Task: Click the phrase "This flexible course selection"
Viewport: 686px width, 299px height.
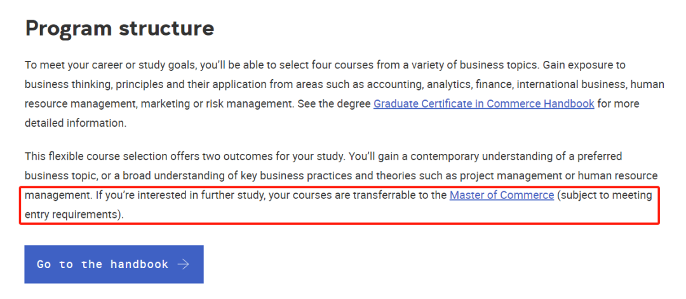Action: [x=93, y=156]
